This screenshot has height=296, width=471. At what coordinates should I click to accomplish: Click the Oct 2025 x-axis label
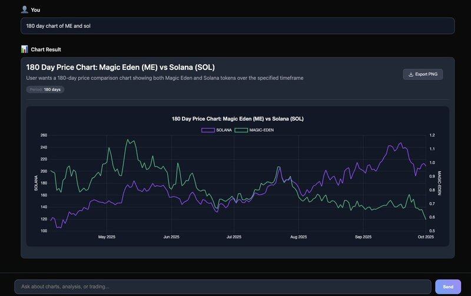[x=425, y=237]
